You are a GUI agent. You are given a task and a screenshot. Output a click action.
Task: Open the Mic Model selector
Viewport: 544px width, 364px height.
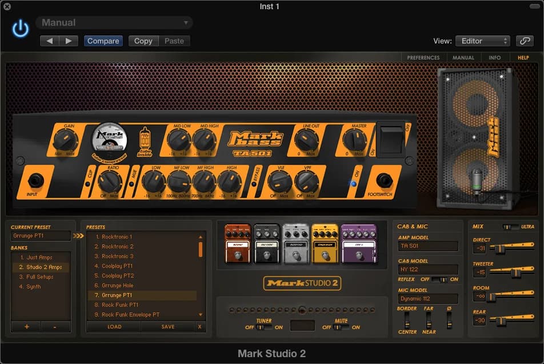[x=428, y=299]
